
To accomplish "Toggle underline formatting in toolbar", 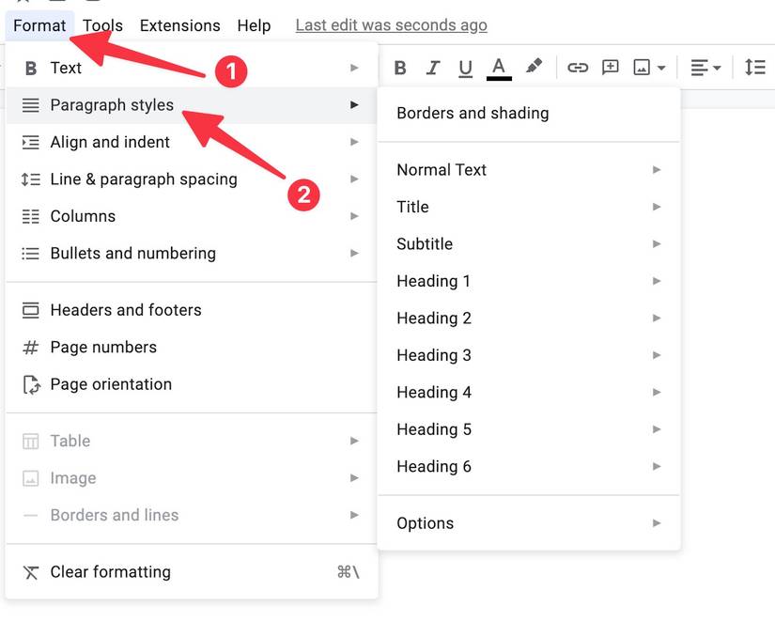I will [465, 68].
